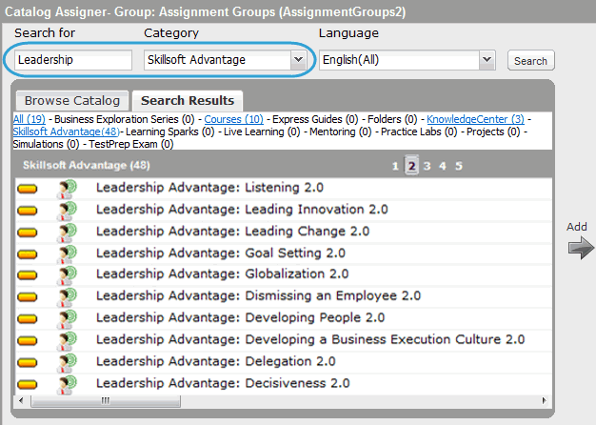Click the person icon for Business Execution Culture 2.0

coord(67,341)
